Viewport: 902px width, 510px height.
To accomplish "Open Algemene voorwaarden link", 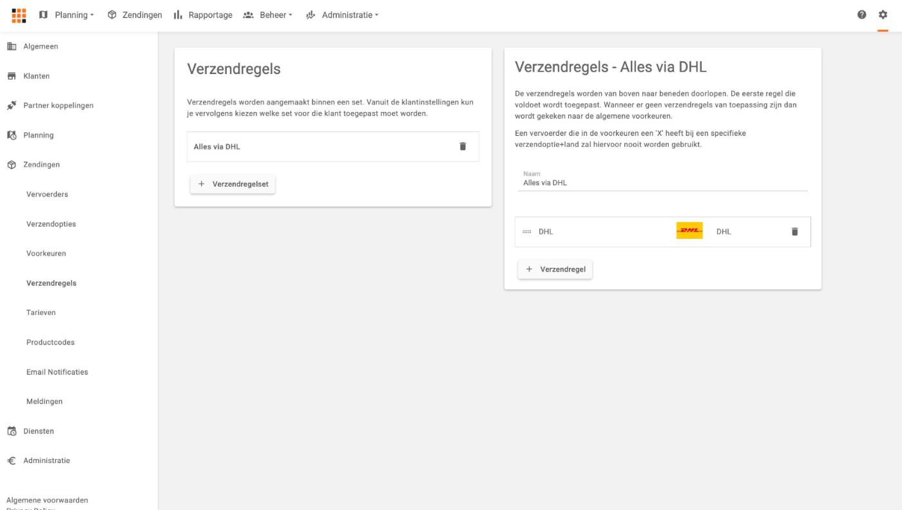I will (47, 500).
